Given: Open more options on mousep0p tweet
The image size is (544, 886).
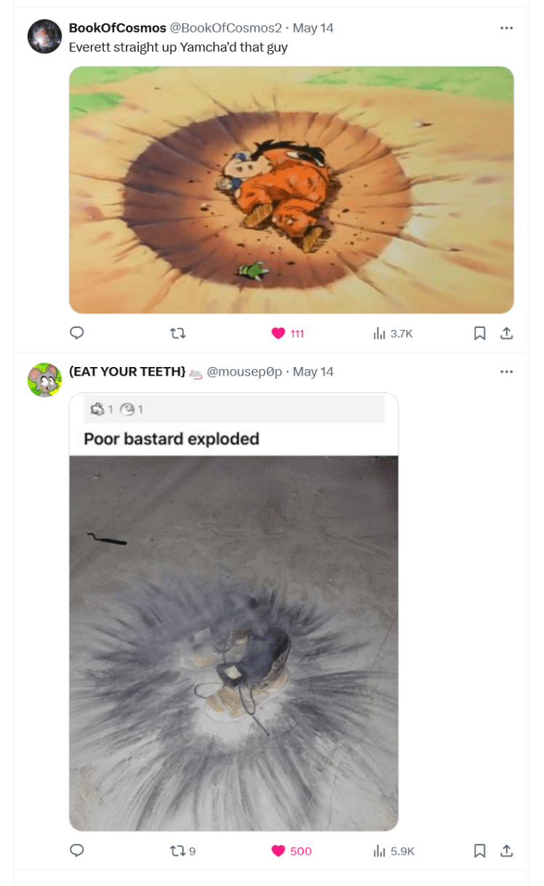Looking at the screenshot, I should tap(507, 371).
